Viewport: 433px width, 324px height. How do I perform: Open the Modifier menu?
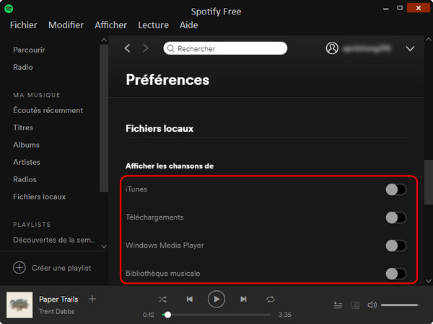tap(66, 25)
